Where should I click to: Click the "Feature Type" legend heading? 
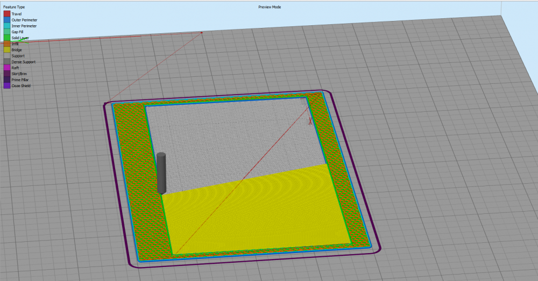pyautogui.click(x=14, y=7)
